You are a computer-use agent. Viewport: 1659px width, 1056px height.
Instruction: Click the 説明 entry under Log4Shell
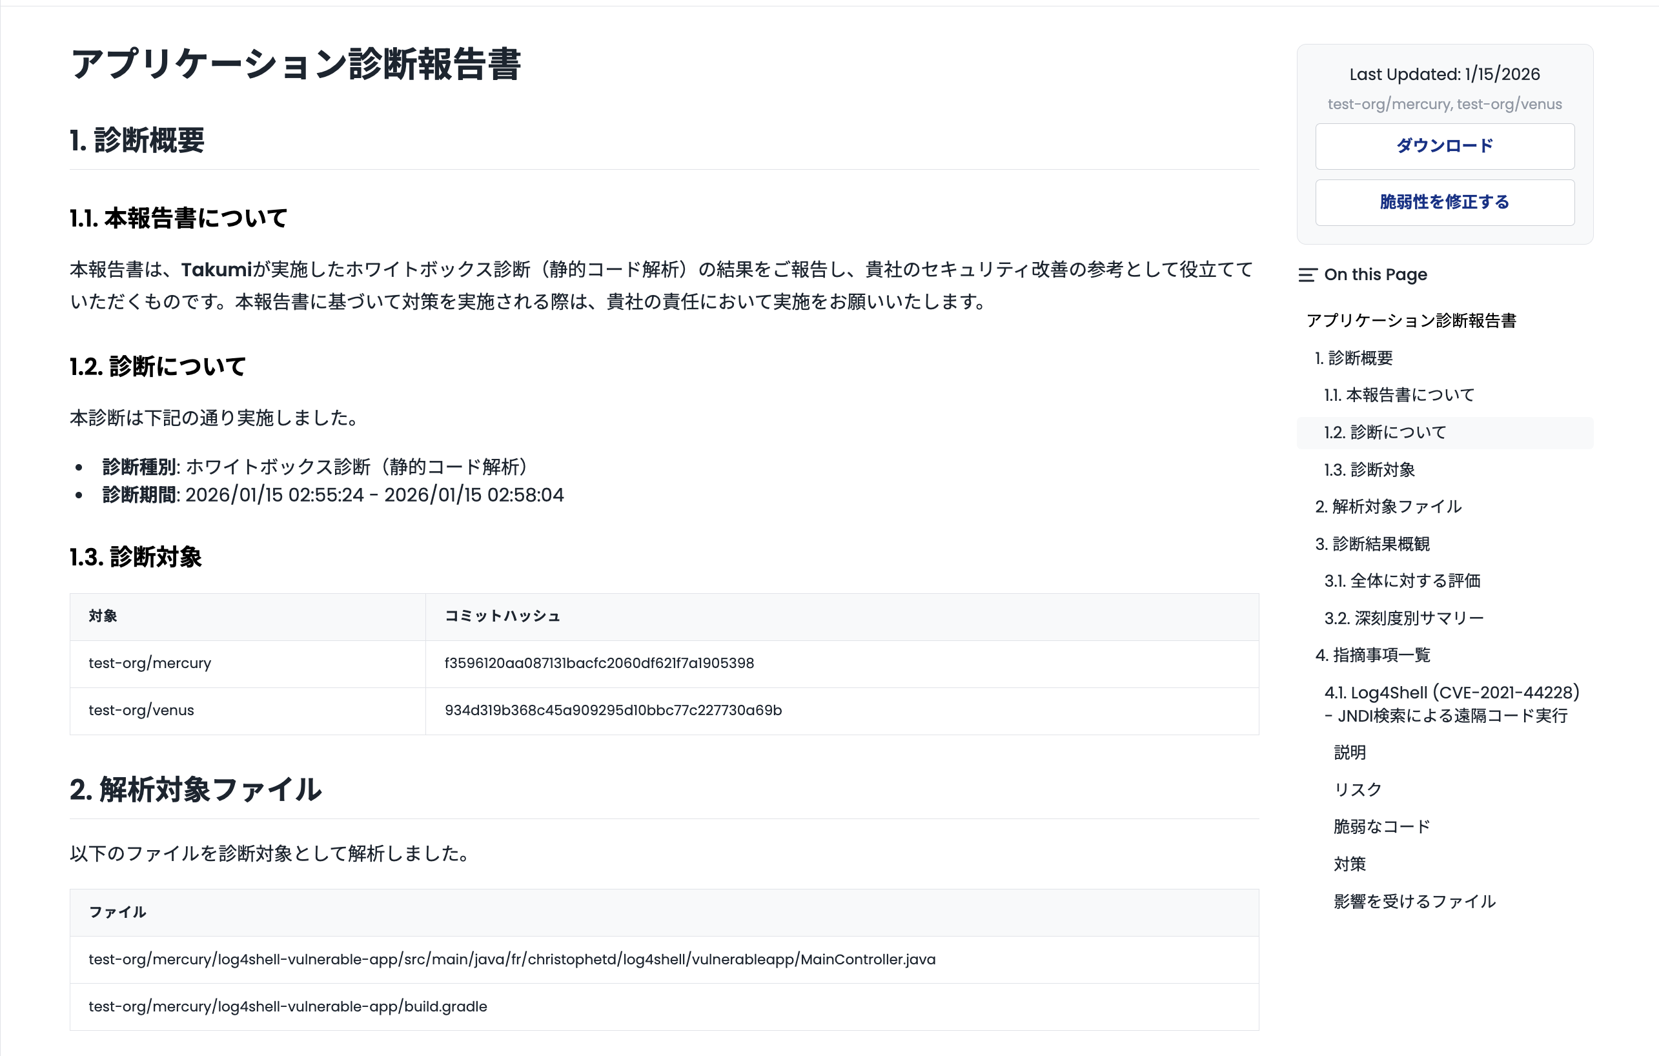coord(1350,752)
